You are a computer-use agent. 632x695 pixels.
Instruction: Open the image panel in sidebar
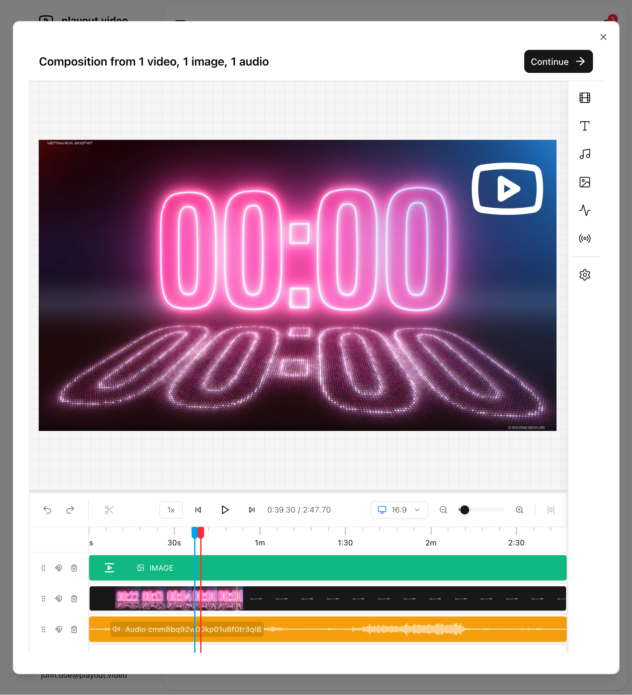[584, 182]
